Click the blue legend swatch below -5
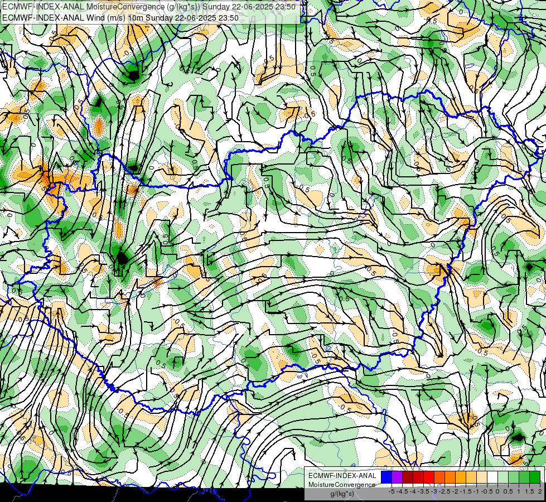The image size is (546, 502). [x=386, y=477]
